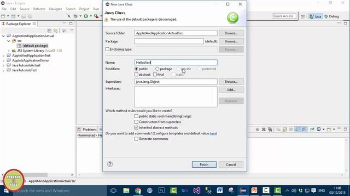Browse for the Source folder
This screenshot has width=350, height=196.
[x=231, y=33]
